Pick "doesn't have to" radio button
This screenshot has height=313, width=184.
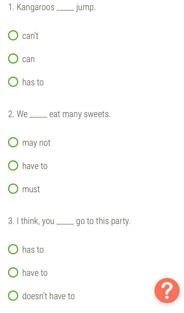click(x=13, y=296)
